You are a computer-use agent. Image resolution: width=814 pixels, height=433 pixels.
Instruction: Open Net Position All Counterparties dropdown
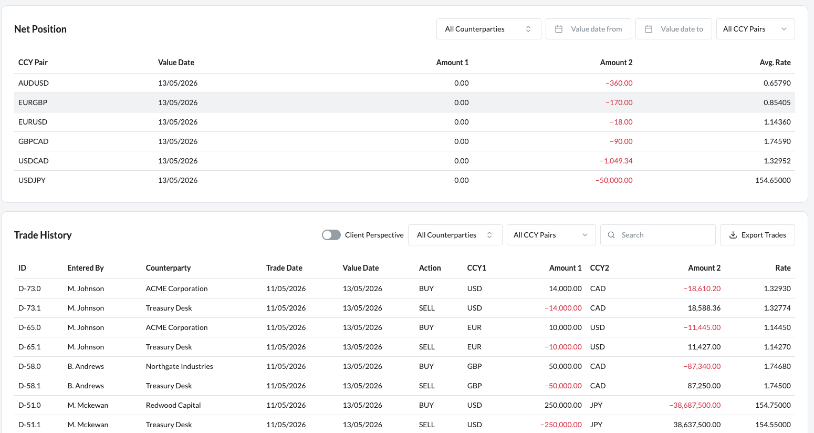(x=488, y=29)
